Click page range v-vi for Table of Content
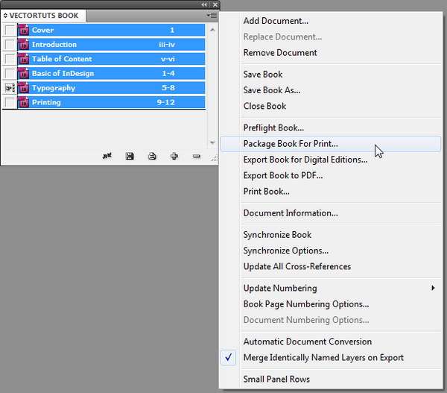Viewport: 447px width, 393px height. pyautogui.click(x=168, y=59)
